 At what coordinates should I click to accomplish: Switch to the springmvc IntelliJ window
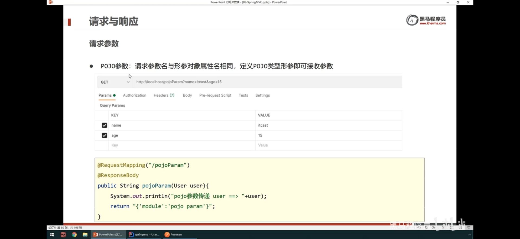click(x=144, y=235)
